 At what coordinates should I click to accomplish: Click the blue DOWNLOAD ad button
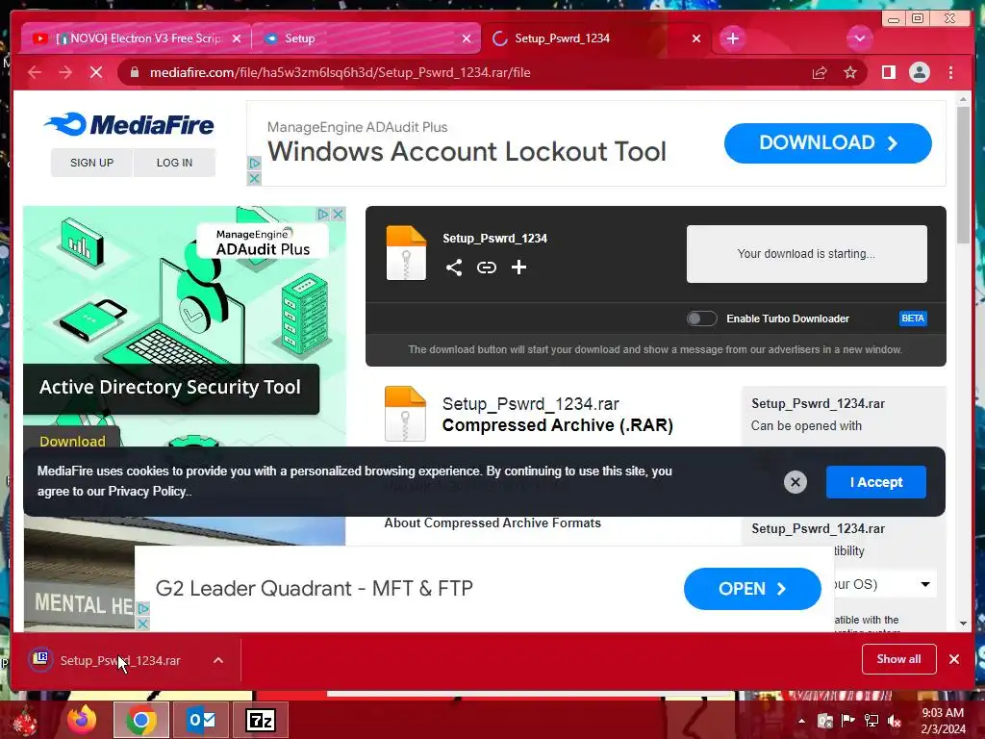(827, 143)
